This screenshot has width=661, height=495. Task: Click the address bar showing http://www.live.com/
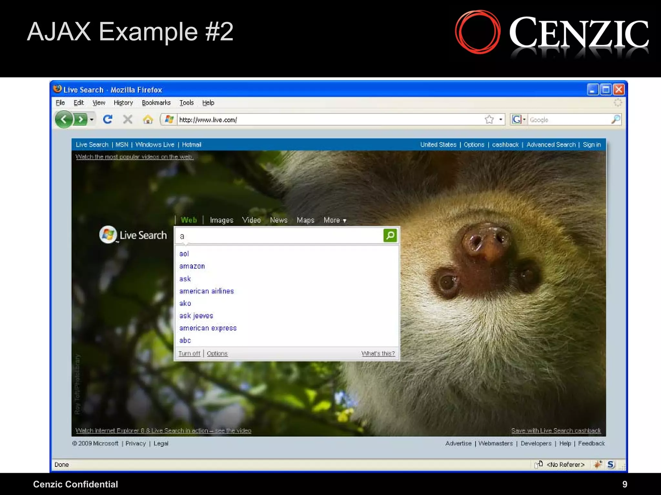click(329, 120)
